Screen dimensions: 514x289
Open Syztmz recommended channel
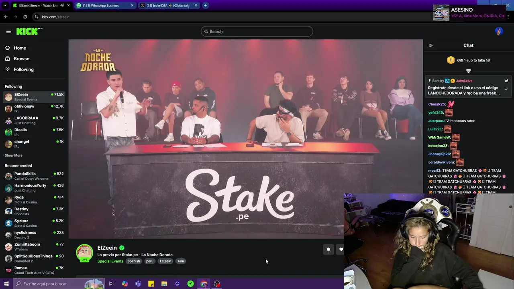34,223
